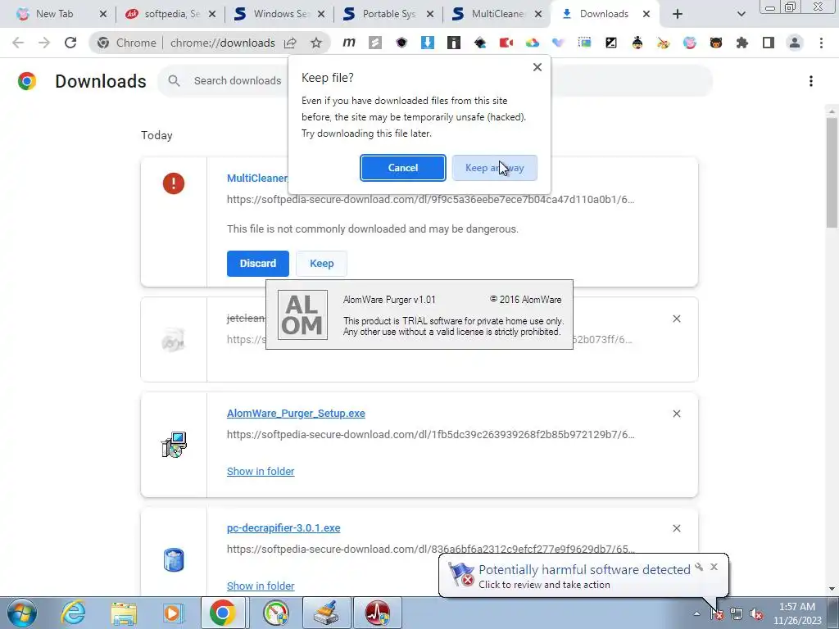Viewport: 839px width, 629px height.
Task: Click the AlomWare Purger installer icon
Action: 174,445
